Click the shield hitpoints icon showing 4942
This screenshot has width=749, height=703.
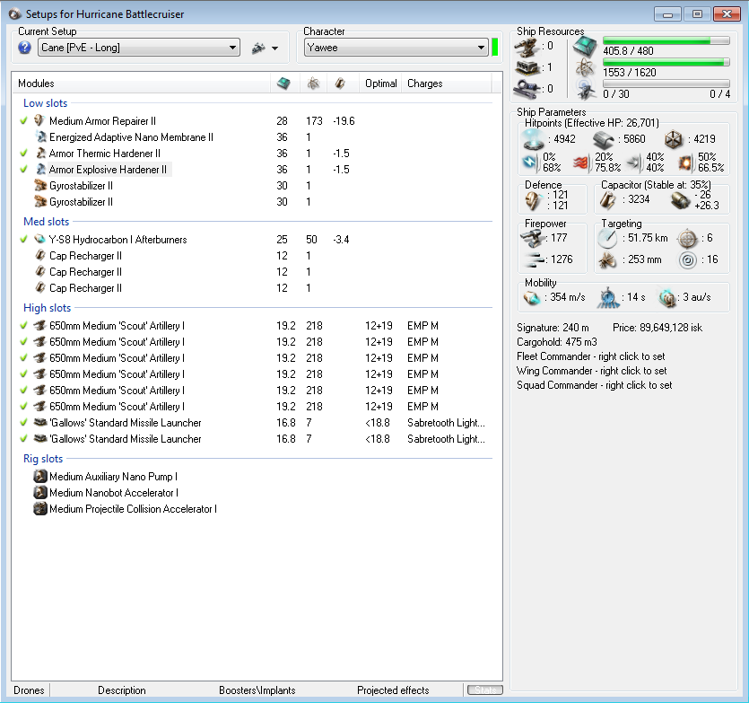coord(533,139)
